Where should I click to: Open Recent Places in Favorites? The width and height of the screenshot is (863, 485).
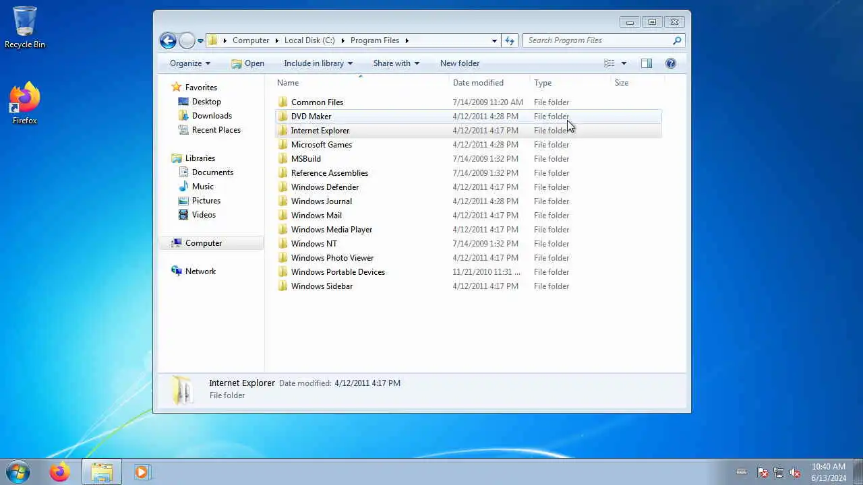216,130
